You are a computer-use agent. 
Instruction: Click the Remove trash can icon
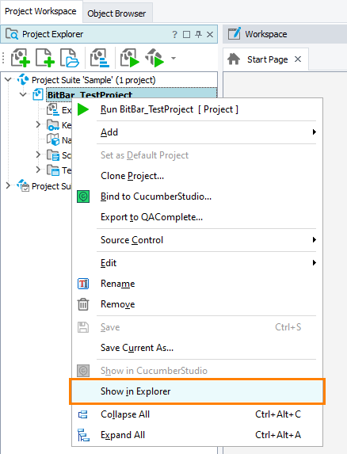tap(83, 304)
